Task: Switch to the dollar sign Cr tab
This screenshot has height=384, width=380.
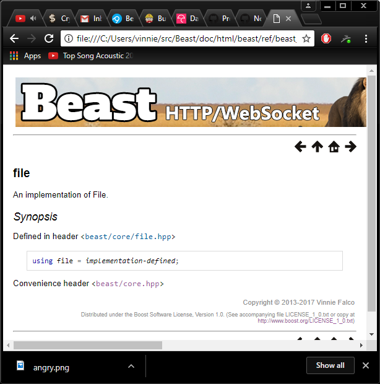Action: pos(59,19)
